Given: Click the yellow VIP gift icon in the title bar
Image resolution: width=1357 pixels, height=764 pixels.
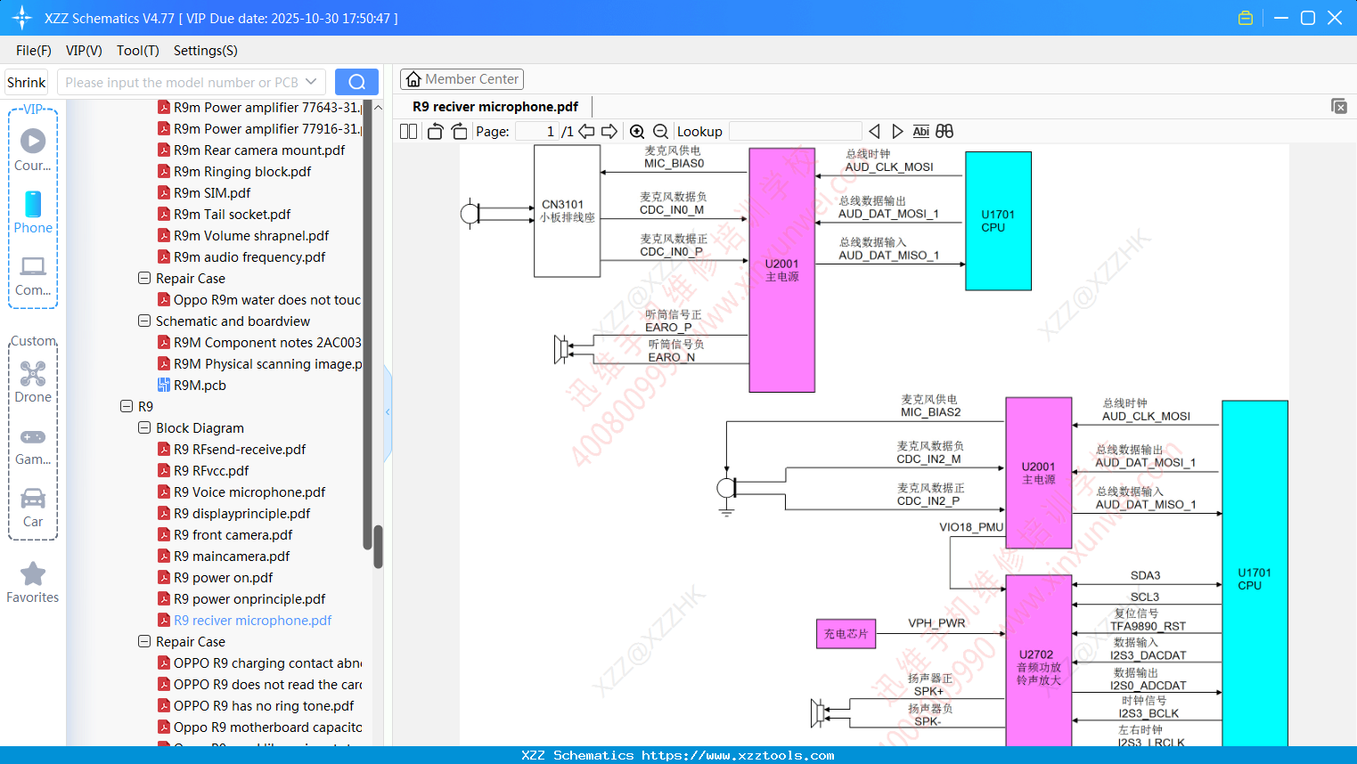Looking at the screenshot, I should [x=1246, y=18].
